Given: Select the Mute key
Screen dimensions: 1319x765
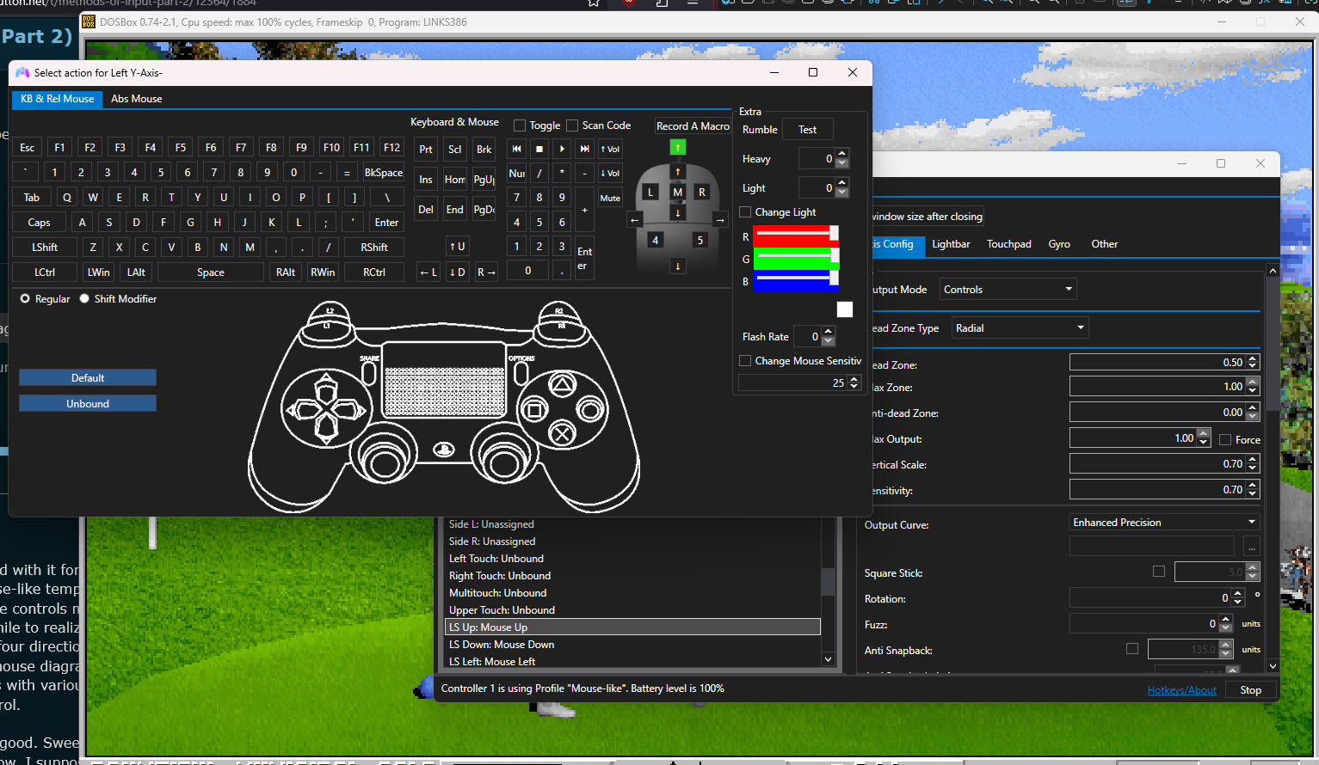Looking at the screenshot, I should (x=610, y=198).
